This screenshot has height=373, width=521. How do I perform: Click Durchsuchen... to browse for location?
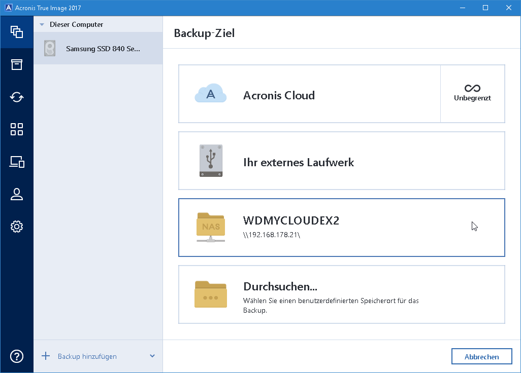pos(342,294)
